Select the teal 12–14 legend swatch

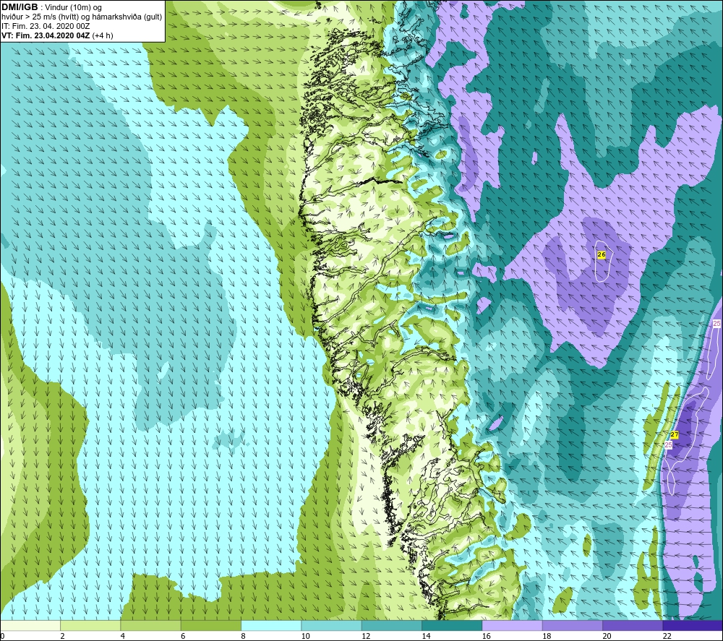[x=391, y=625]
